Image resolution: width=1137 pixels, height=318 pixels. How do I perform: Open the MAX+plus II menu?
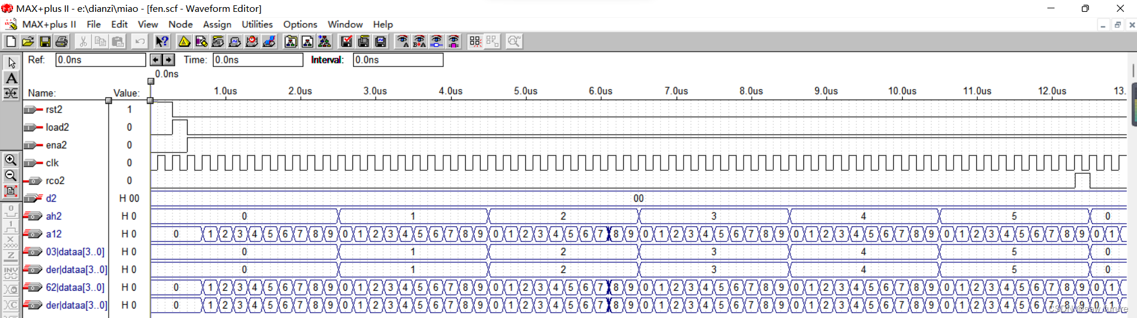pyautogui.click(x=49, y=24)
